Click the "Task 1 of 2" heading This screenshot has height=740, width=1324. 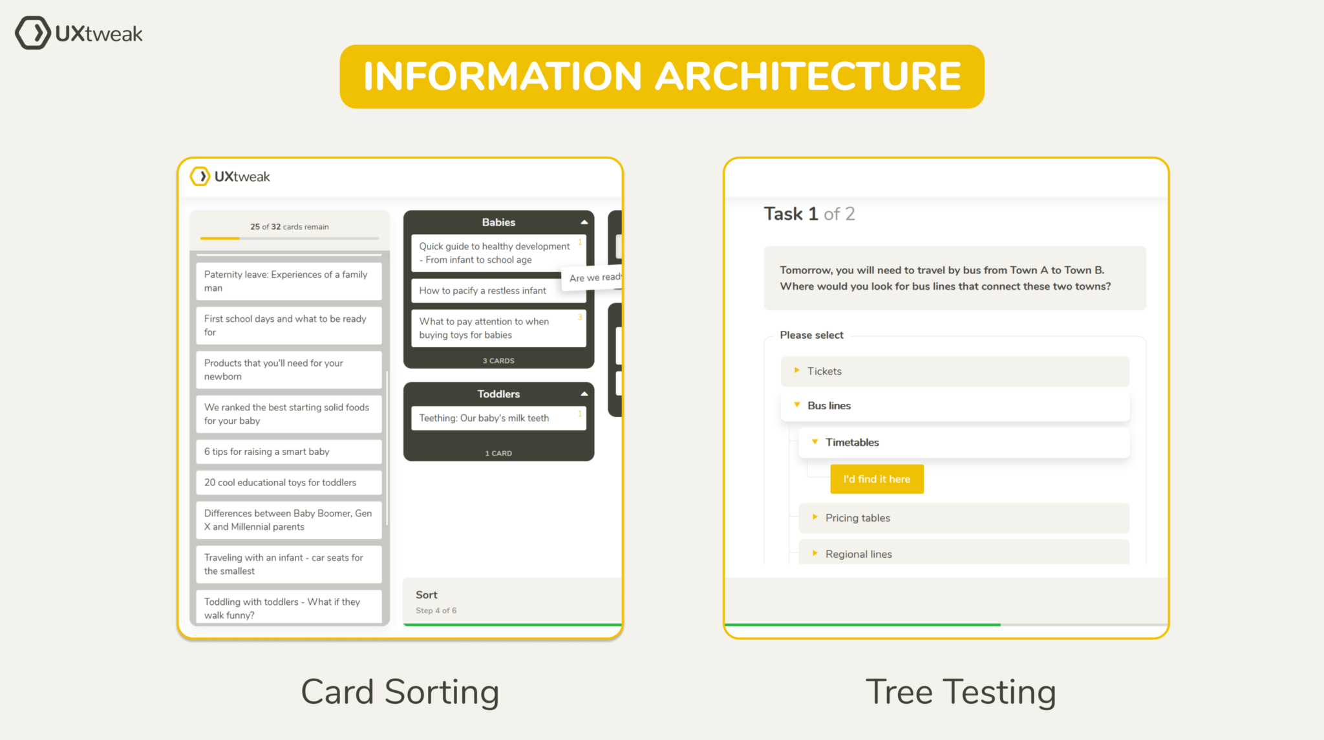click(809, 213)
